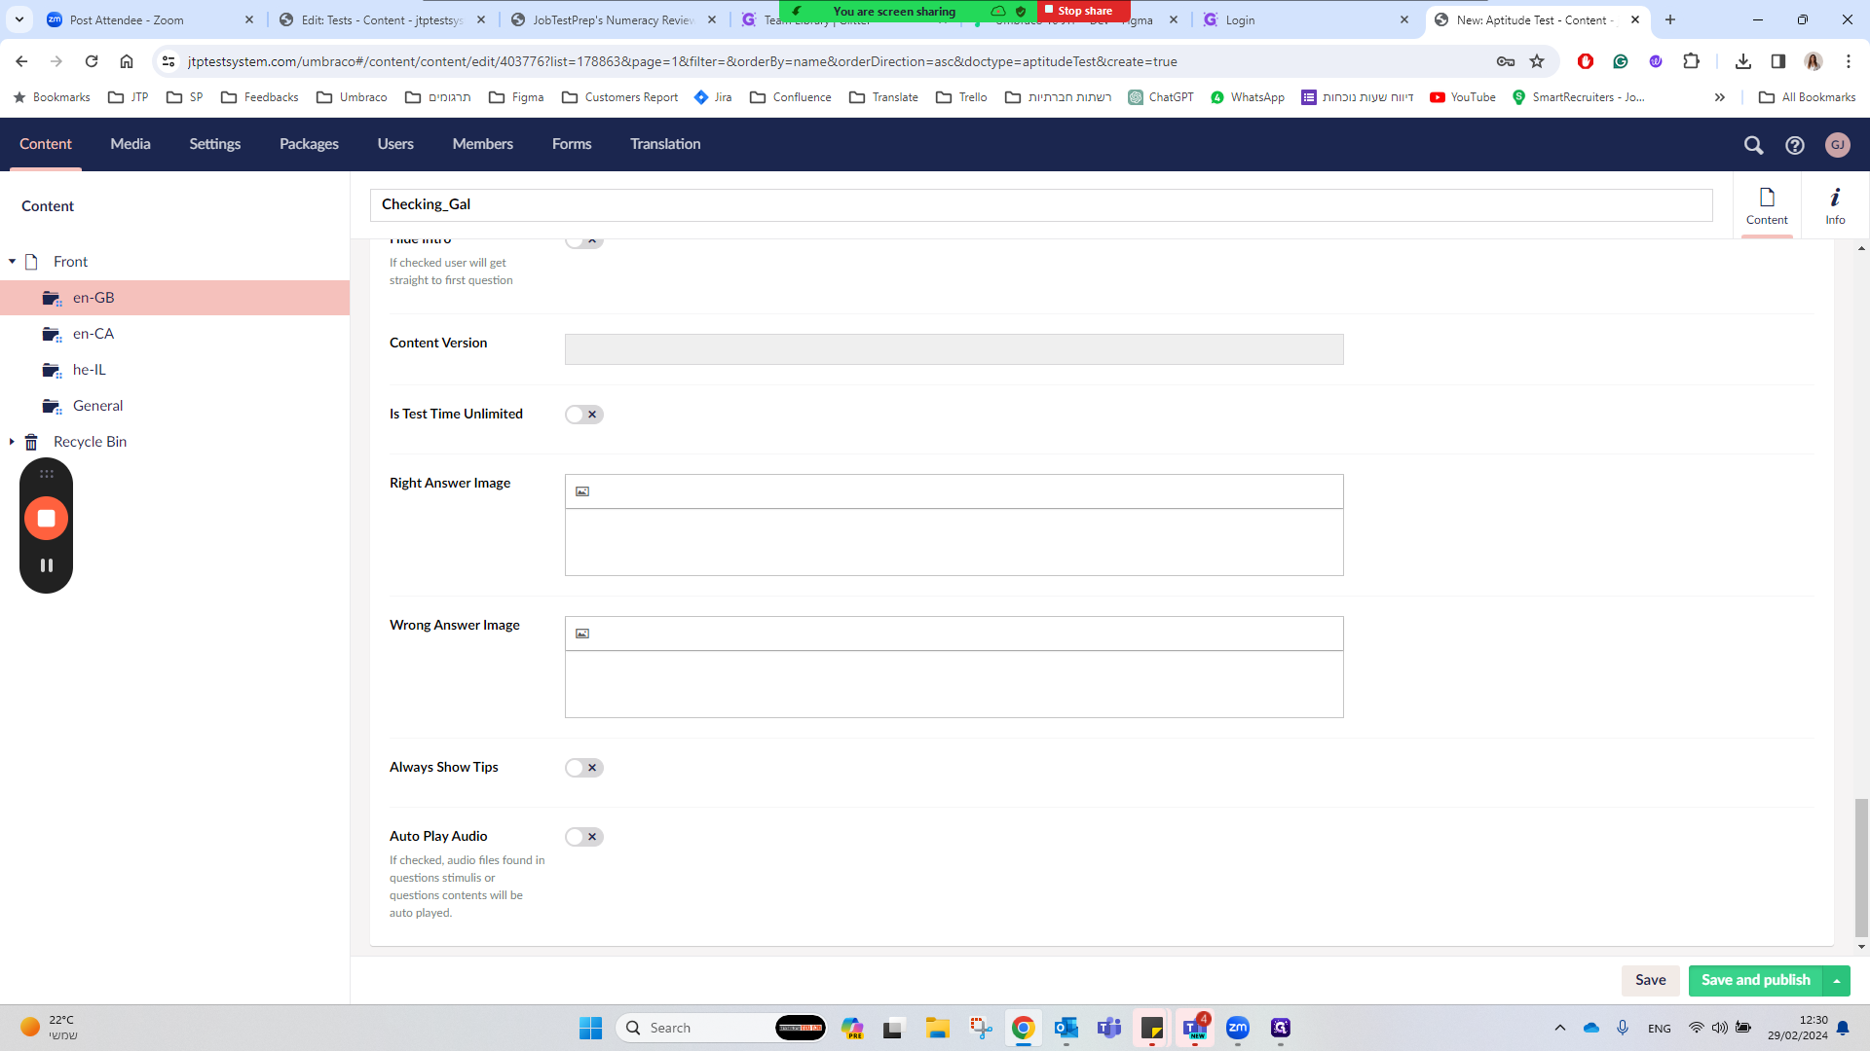Screen dimensions: 1870x1051
Task: Show hidden system tray icons
Action: coord(1560,1028)
